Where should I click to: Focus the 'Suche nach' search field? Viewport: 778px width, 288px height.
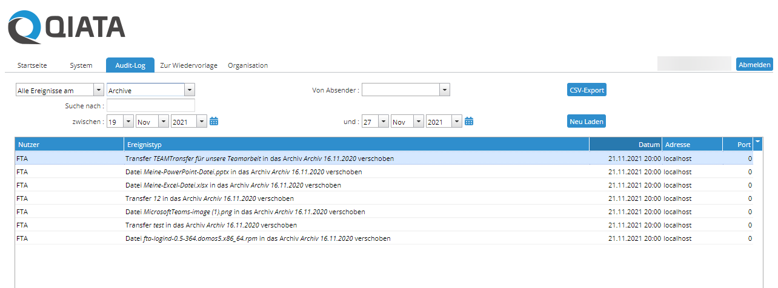(151, 106)
